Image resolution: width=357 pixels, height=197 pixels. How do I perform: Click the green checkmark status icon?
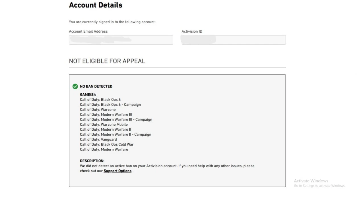pos(75,86)
